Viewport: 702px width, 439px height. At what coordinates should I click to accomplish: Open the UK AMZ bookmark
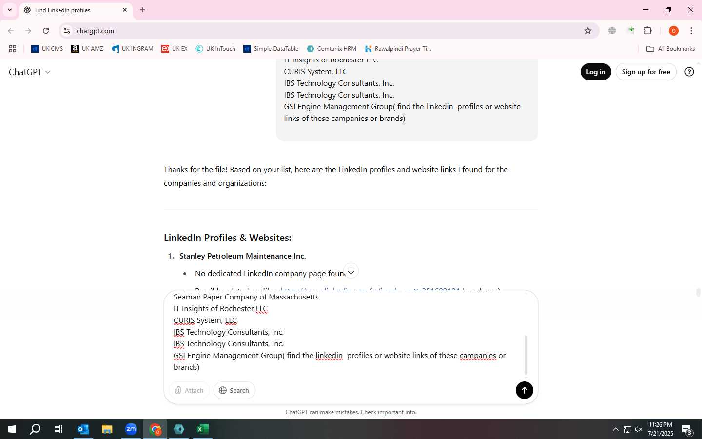pos(87,49)
